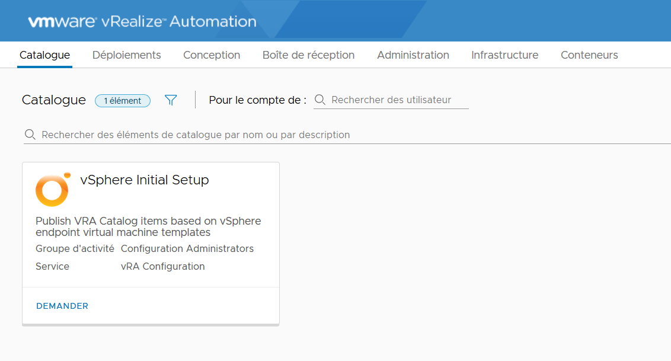Screen dimensions: 671x361
Task: Switch to the Conteneurs tab
Action: pyautogui.click(x=589, y=55)
